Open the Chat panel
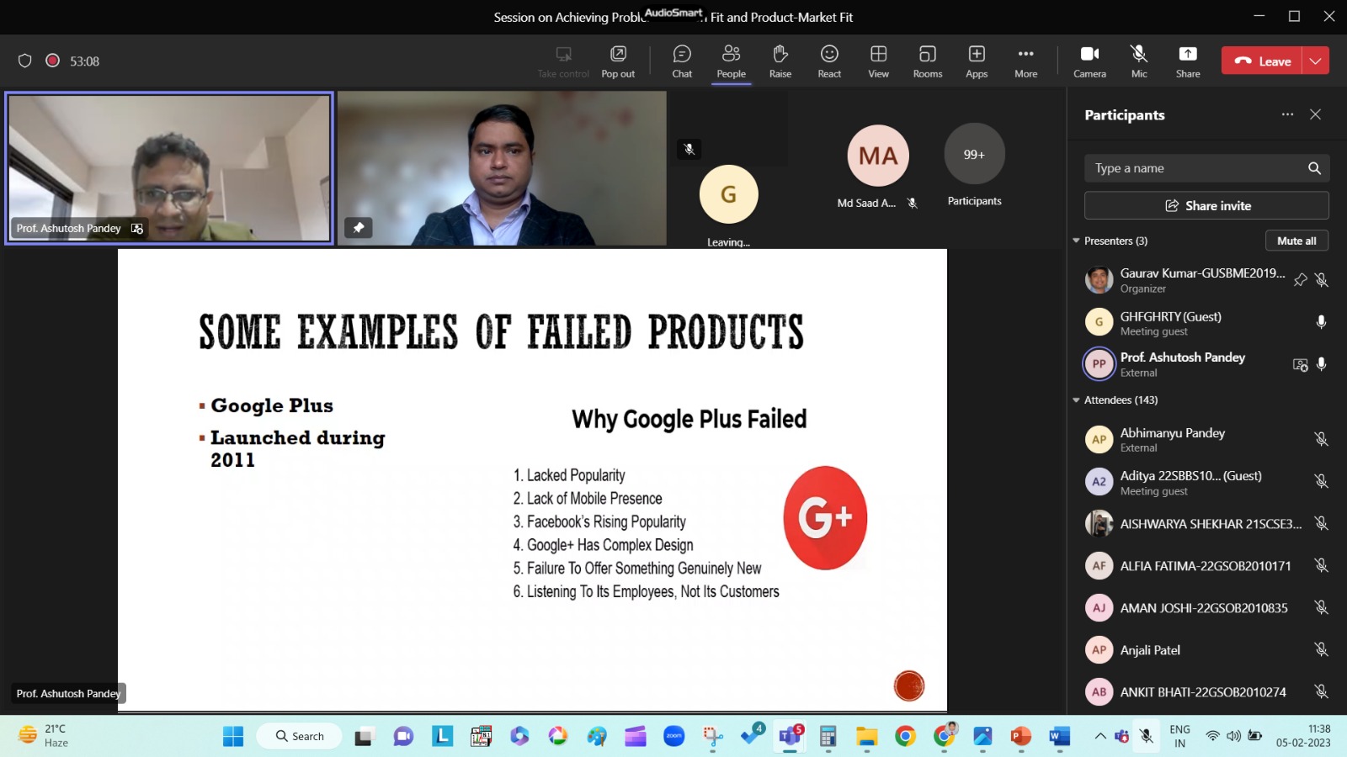Screen dimensions: 1347x757 pyautogui.click(x=682, y=61)
